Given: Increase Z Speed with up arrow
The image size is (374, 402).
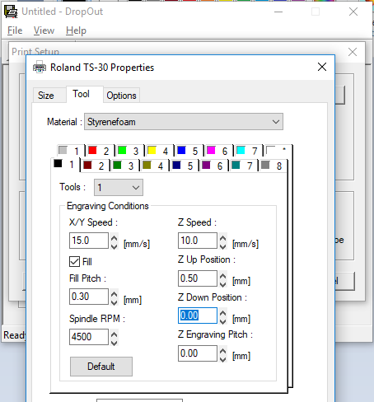Looking at the screenshot, I should pos(222,237).
